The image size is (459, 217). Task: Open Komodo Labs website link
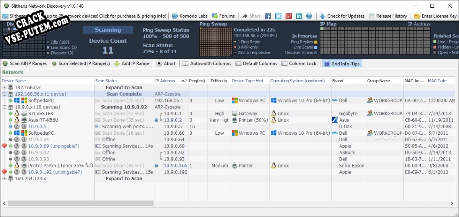tap(190, 16)
